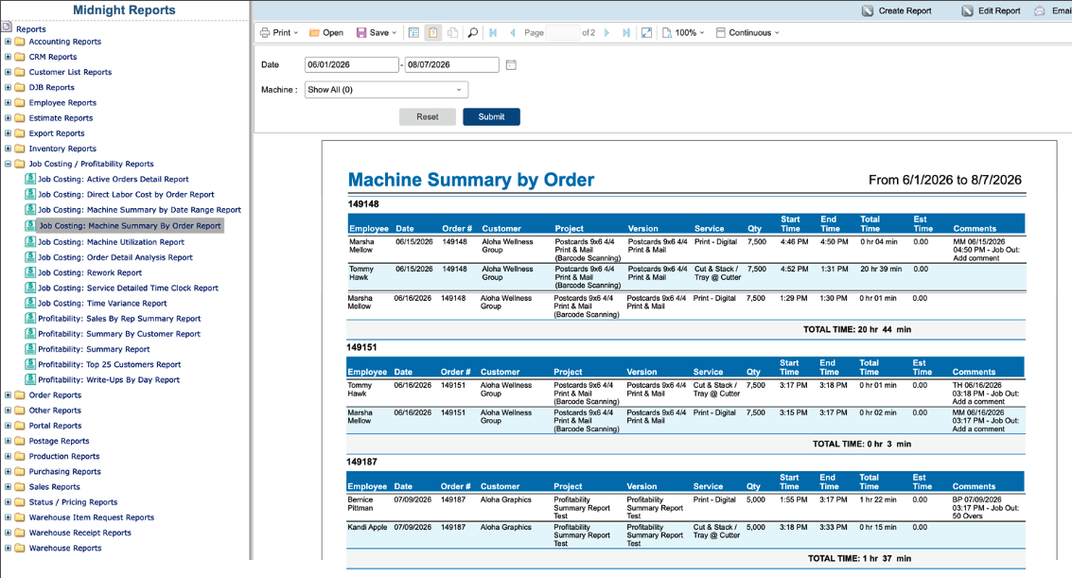Click Edit Report in top bar
1072x578 pixels.
pos(991,11)
